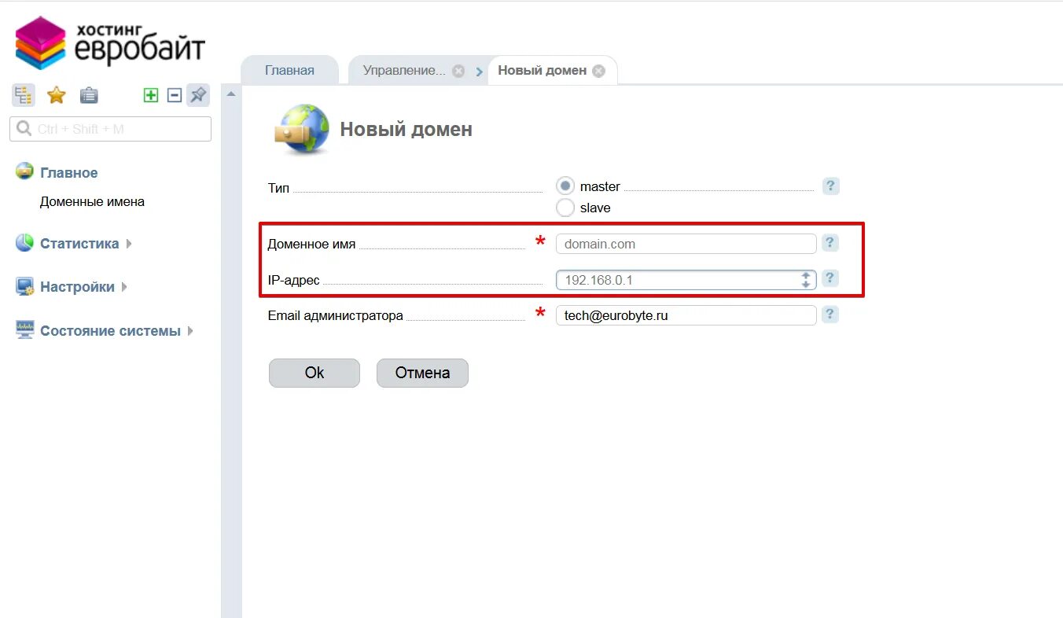
Task: Click the Доменное имя input field
Action: coord(686,244)
